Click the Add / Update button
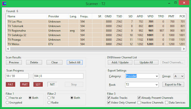Viewport: 191px width, 109px height. 120,62
